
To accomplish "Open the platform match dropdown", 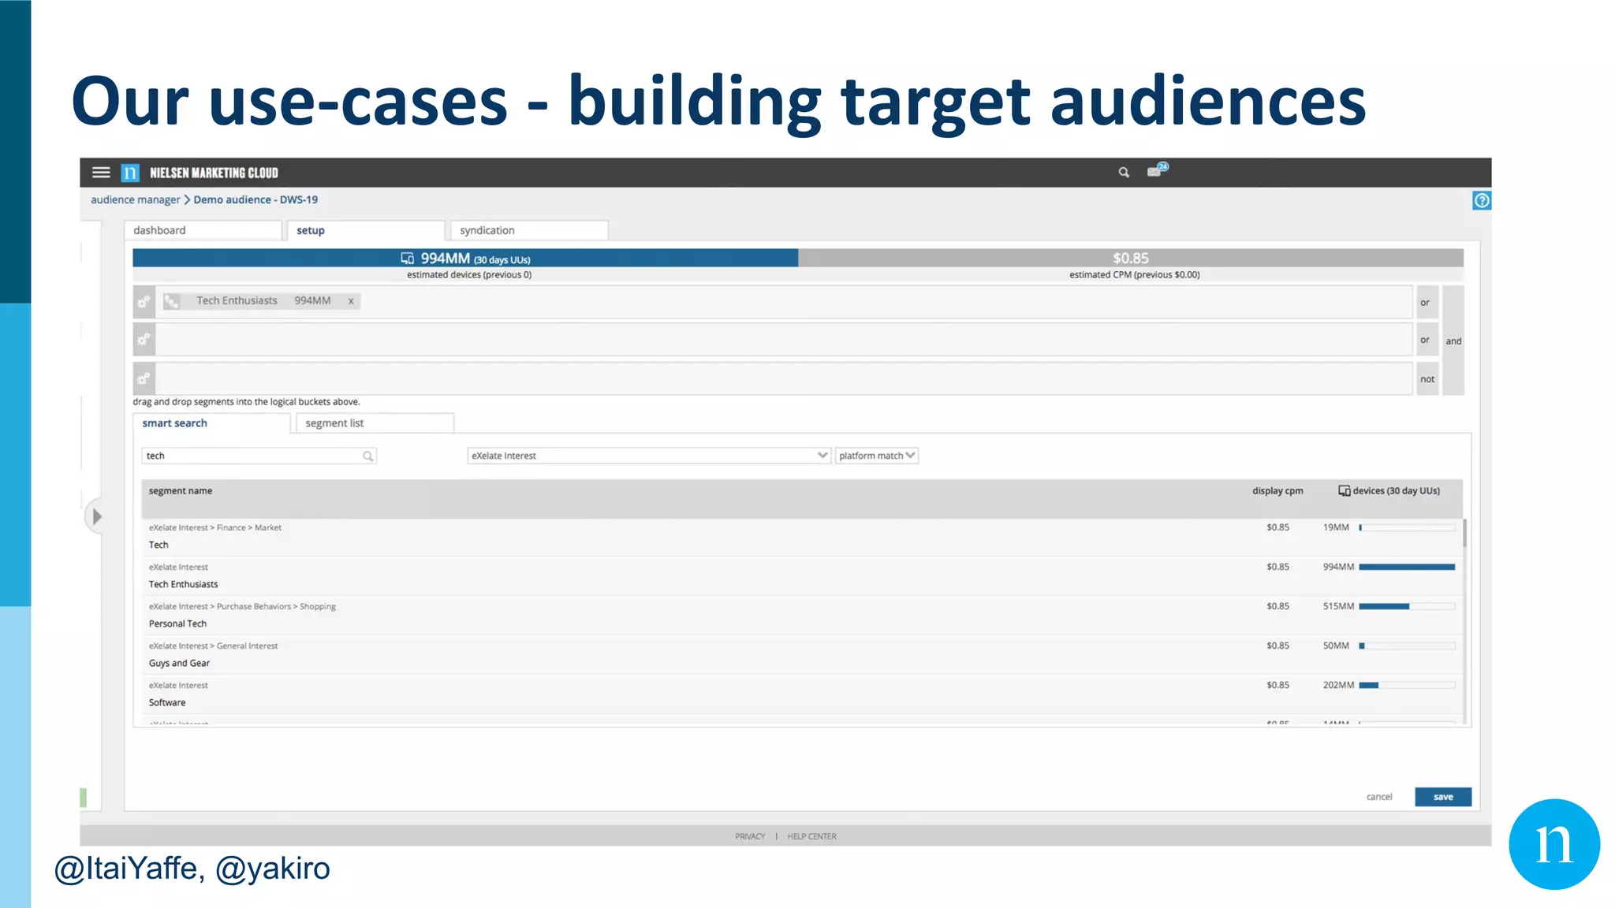I will click(x=877, y=456).
